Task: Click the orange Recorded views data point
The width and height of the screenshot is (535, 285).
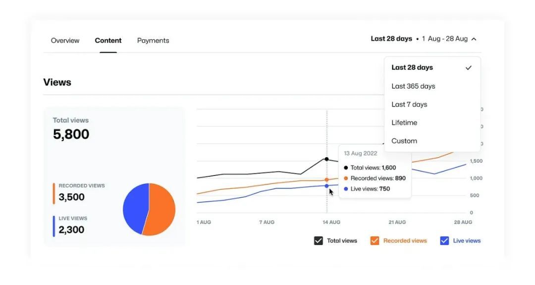Action: (x=326, y=179)
